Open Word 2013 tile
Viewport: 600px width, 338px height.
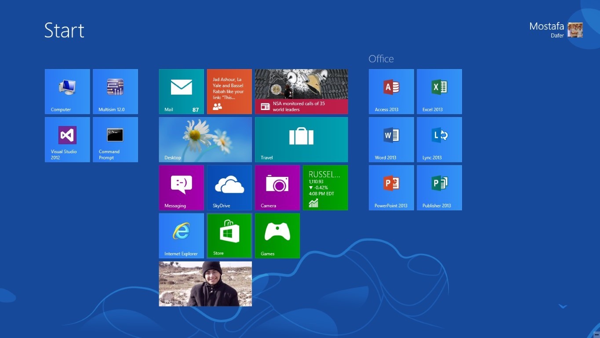click(391, 140)
